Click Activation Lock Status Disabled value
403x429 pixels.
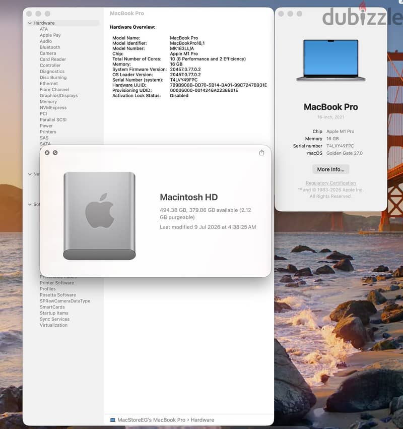tap(179, 95)
